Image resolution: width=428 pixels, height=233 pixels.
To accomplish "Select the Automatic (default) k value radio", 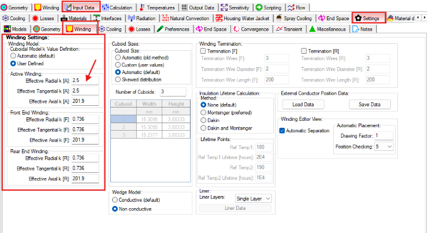I will (x=13, y=56).
